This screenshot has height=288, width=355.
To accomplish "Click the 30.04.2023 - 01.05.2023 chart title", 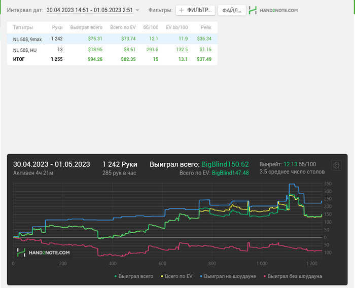I will tap(52, 164).
